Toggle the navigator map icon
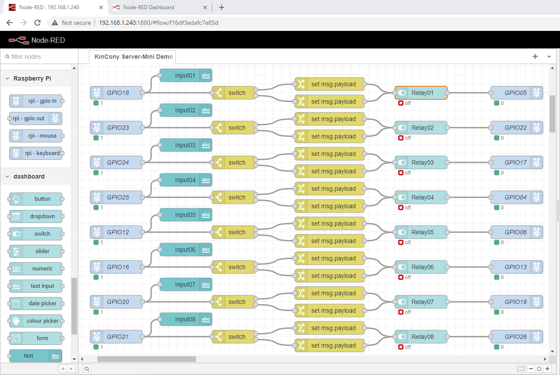Screen dimensions: 560x375 (521, 369)
